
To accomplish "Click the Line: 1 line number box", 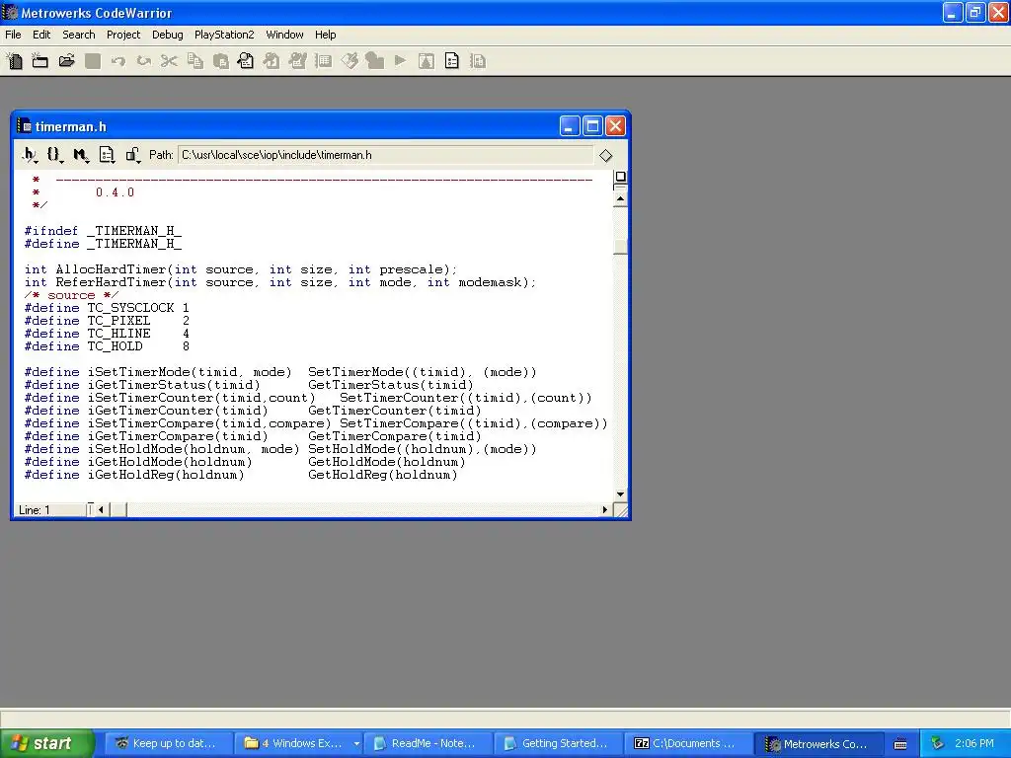I will [49, 510].
